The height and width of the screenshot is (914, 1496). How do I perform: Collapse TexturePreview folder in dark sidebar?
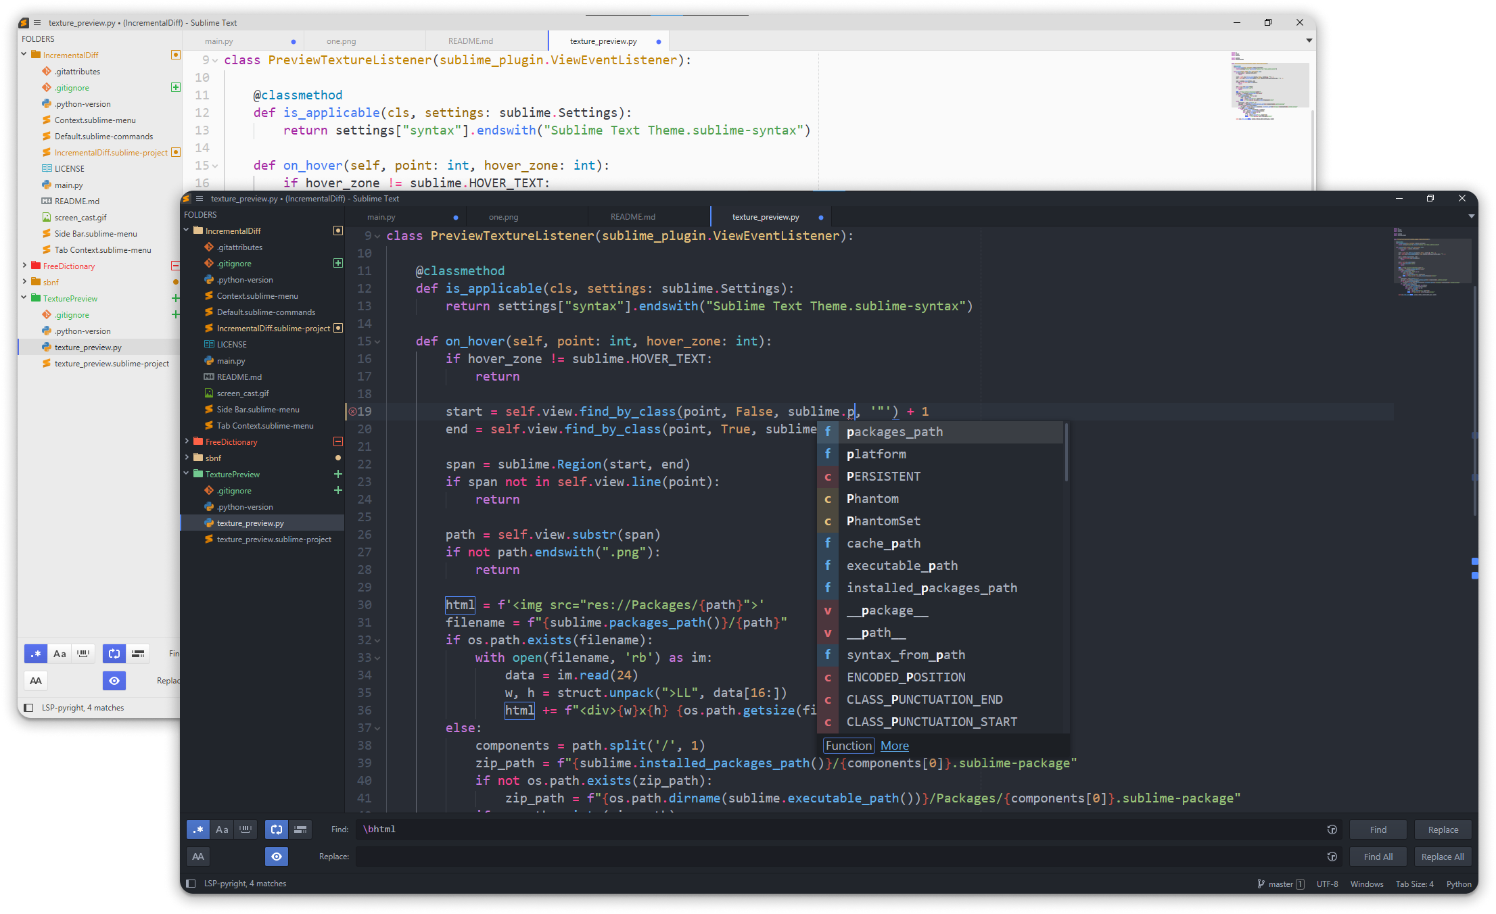(187, 474)
